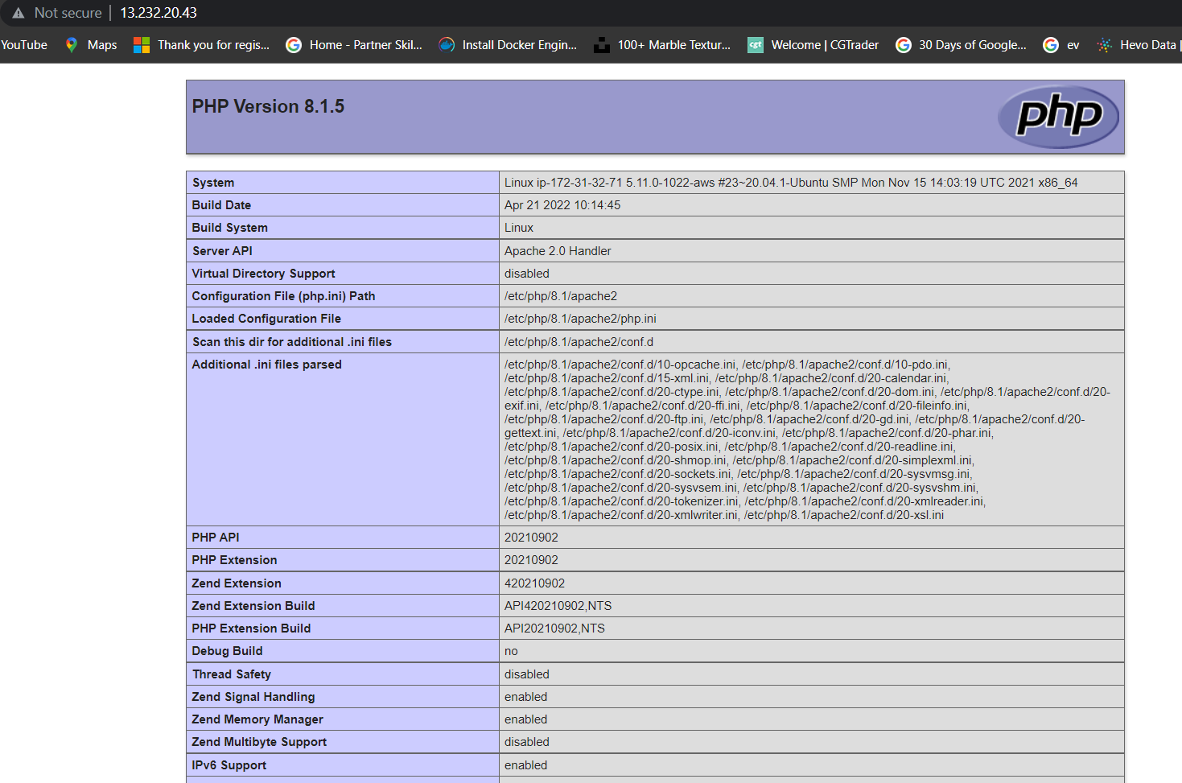This screenshot has height=783, width=1182.
Task: Click the Hevo Data colorful favicon
Action: pos(1103,44)
